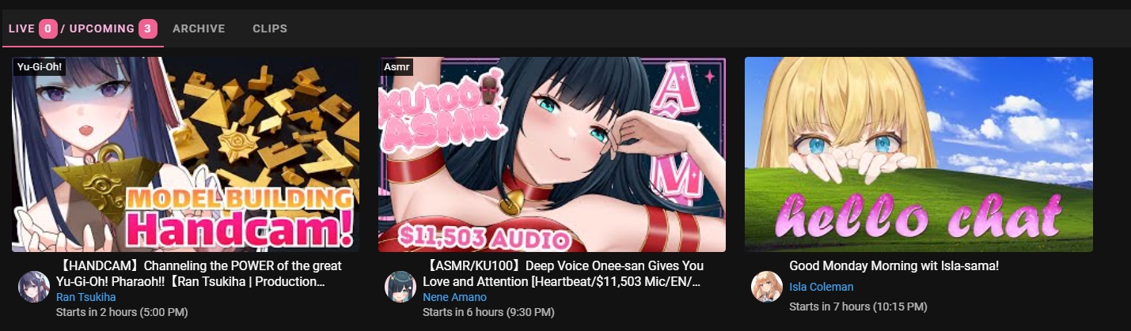
Task: Visit Isla Coleman channel name link
Action: [822, 287]
